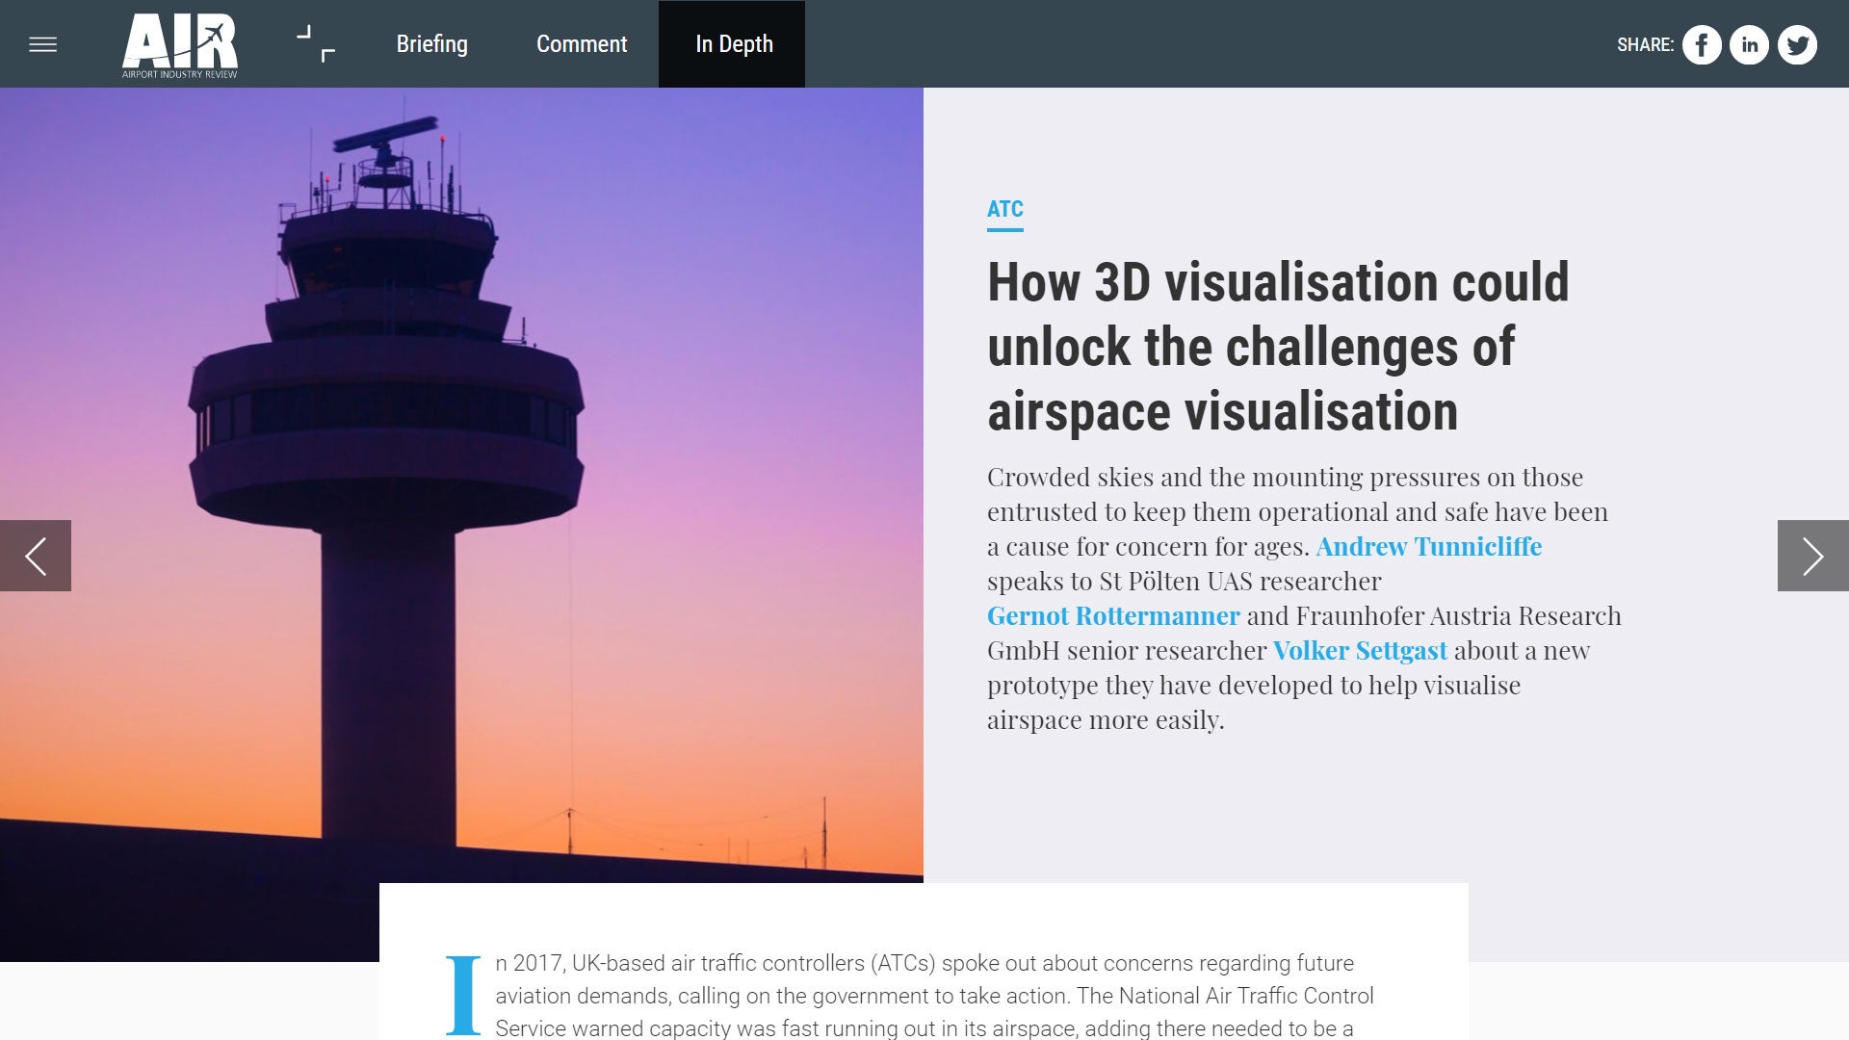
Task: Go to previous article with left arrow
Action: 36,556
